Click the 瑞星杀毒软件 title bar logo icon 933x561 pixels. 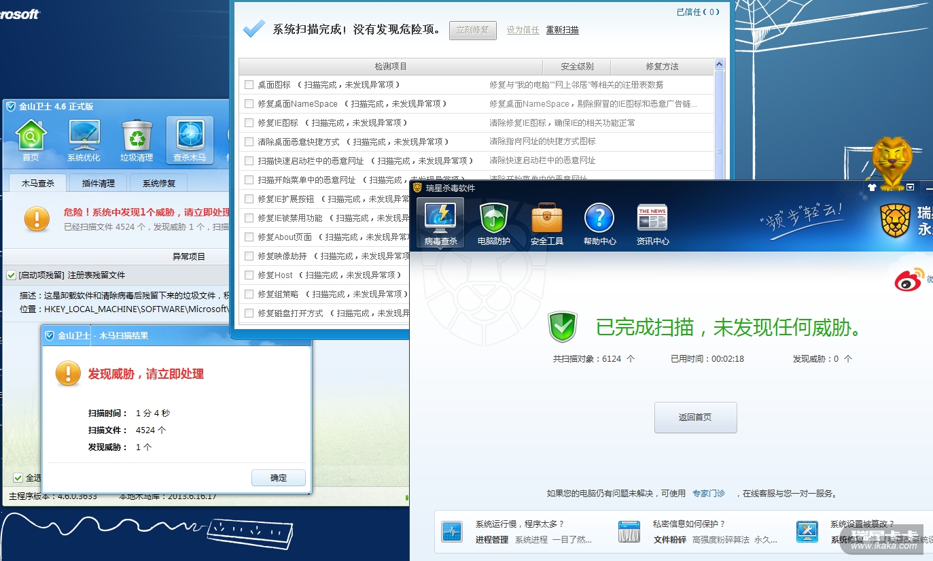(x=417, y=188)
